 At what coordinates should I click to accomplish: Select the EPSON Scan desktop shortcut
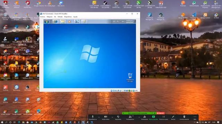click(x=6, y=40)
